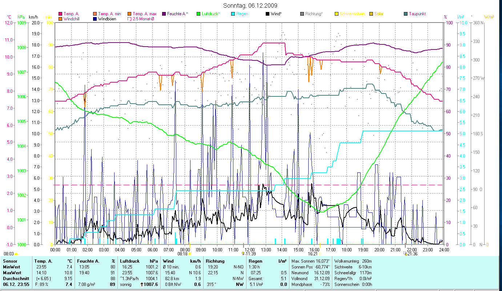Click the gray Richtung legend swatch
The width and height of the screenshot is (502, 291).
(x=302, y=14)
